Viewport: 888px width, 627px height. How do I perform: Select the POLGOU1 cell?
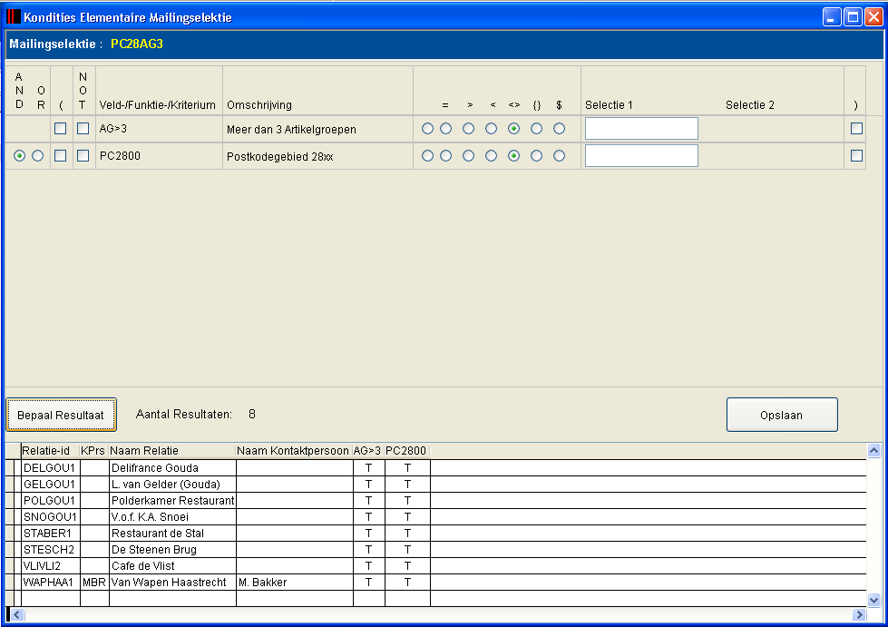point(51,501)
